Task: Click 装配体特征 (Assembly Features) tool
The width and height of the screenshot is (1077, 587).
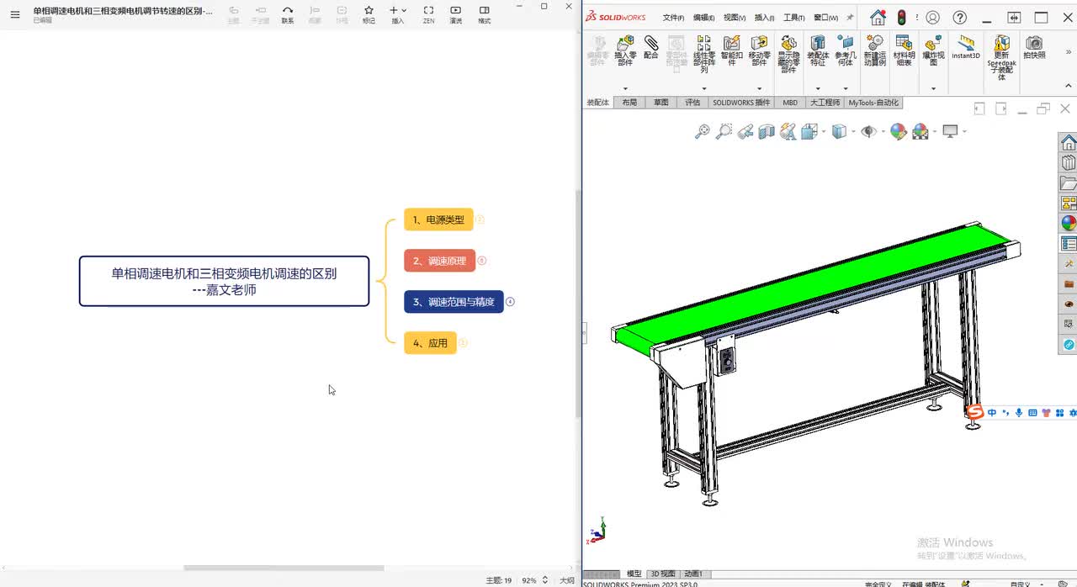Action: click(x=818, y=50)
